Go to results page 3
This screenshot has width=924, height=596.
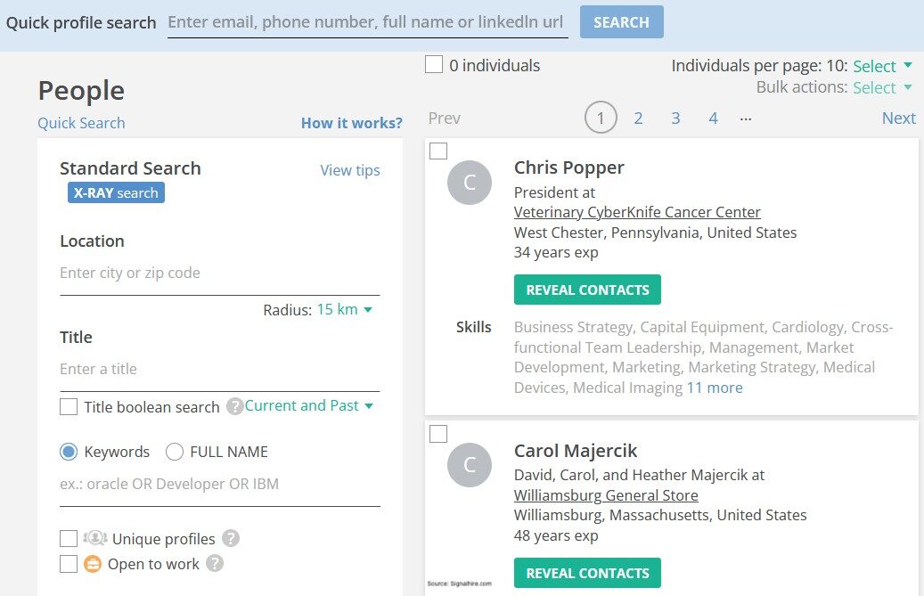click(x=675, y=118)
